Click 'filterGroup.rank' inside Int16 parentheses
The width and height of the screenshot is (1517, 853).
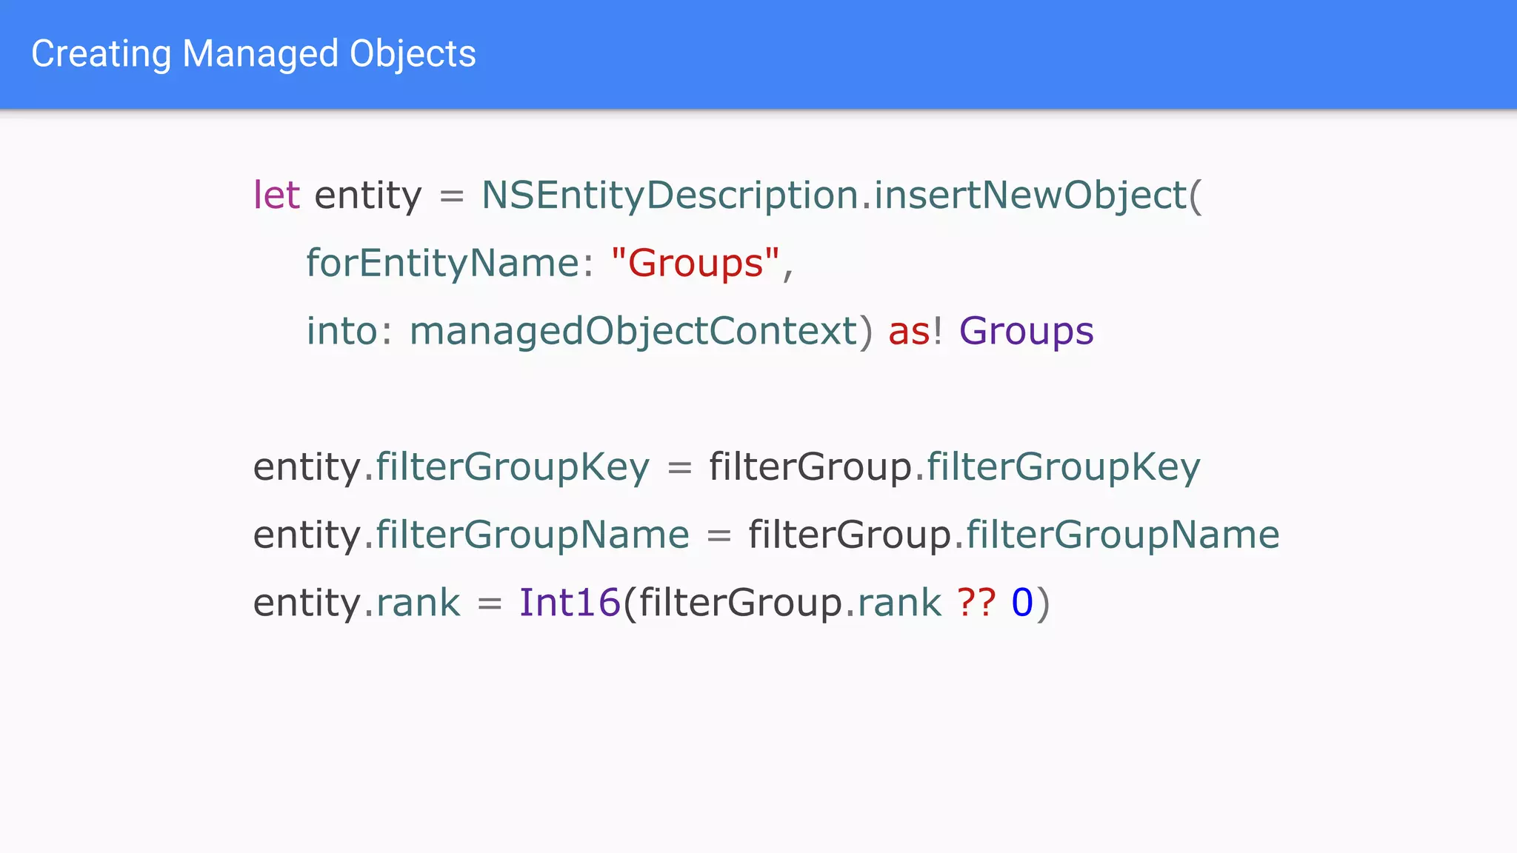point(790,603)
